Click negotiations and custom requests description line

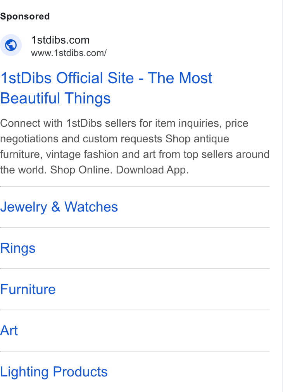tap(81, 139)
